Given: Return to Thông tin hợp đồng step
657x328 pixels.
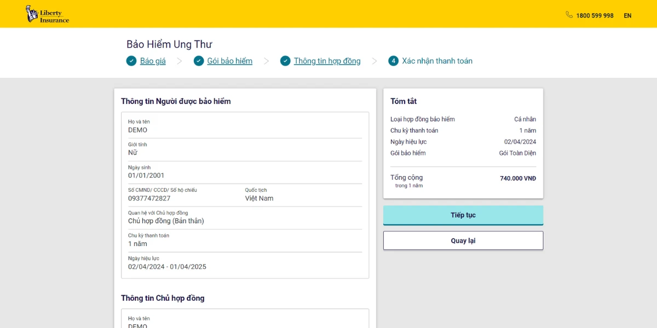Looking at the screenshot, I should [327, 61].
